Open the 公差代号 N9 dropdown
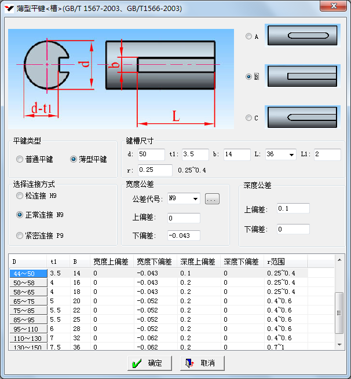The width and height of the screenshot is (351, 379). click(195, 198)
